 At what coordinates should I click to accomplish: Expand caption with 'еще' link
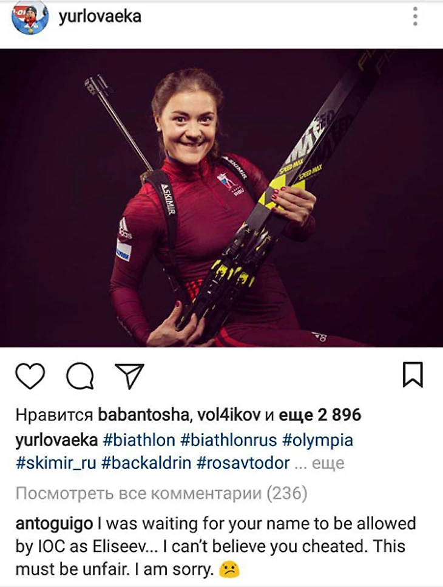click(328, 464)
